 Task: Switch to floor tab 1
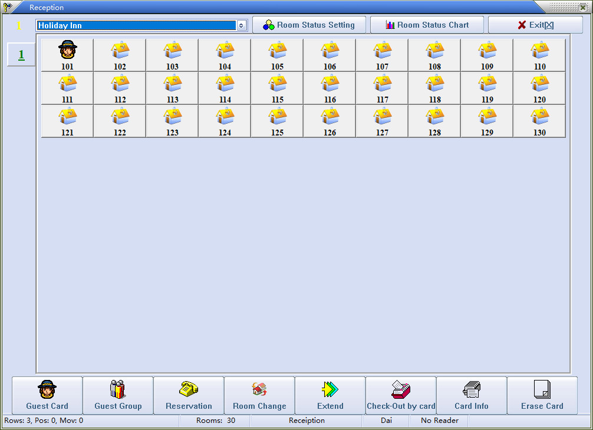(21, 55)
